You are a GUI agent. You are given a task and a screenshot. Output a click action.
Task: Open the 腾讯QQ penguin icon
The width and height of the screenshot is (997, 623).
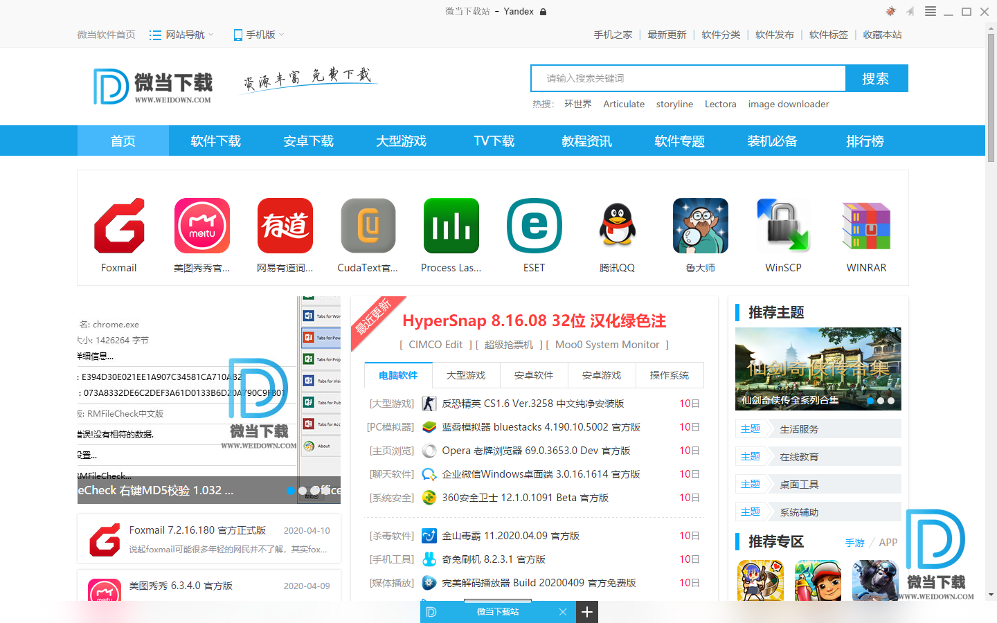618,226
